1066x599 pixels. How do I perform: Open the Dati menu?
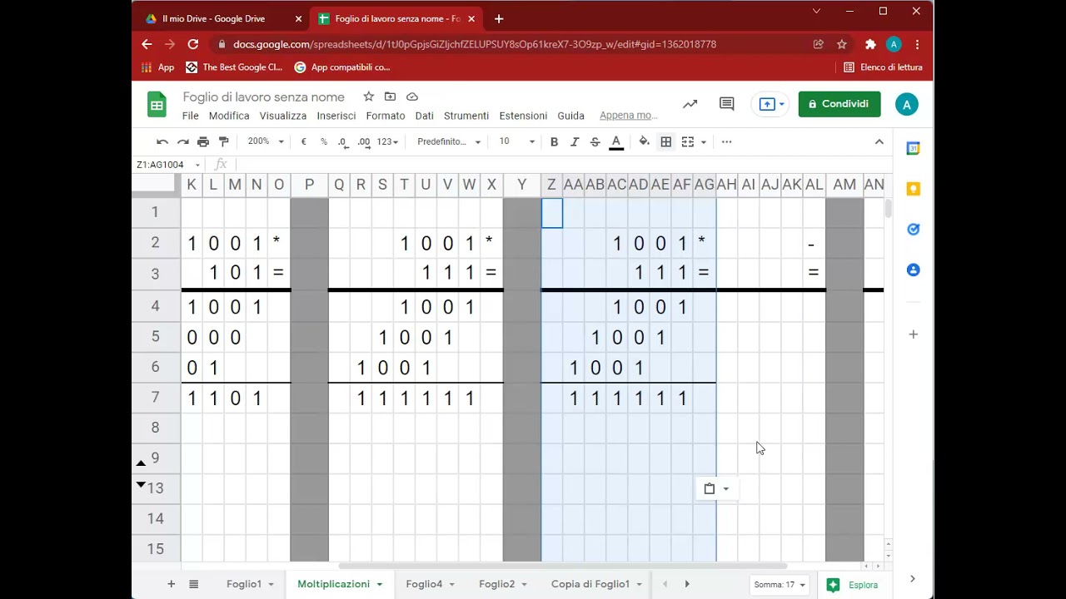tap(425, 116)
